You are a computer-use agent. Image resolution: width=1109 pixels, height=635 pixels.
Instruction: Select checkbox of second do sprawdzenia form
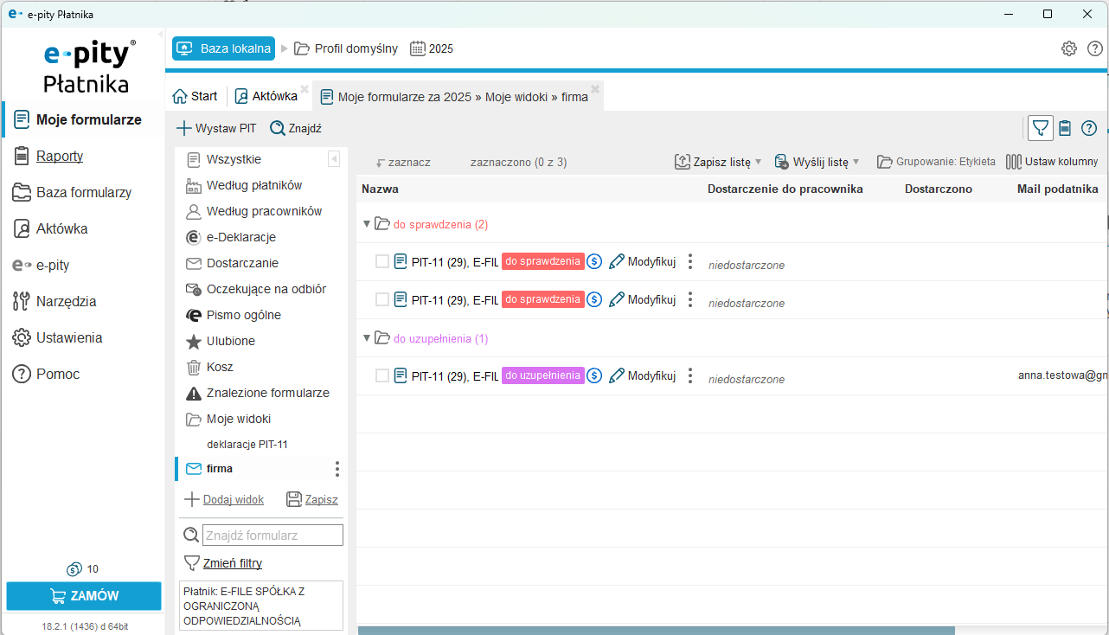click(x=382, y=299)
